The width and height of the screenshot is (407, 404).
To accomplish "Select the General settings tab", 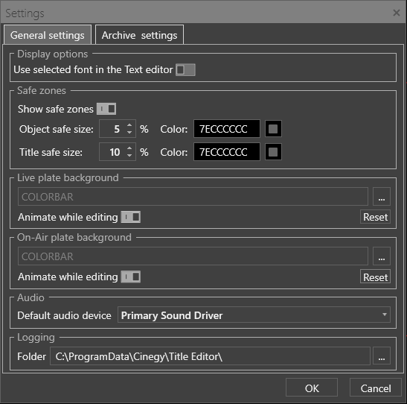I will coord(48,34).
